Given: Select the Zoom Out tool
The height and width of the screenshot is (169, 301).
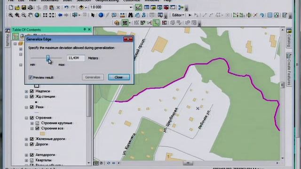Looking at the screenshot, I should tap(24, 15).
